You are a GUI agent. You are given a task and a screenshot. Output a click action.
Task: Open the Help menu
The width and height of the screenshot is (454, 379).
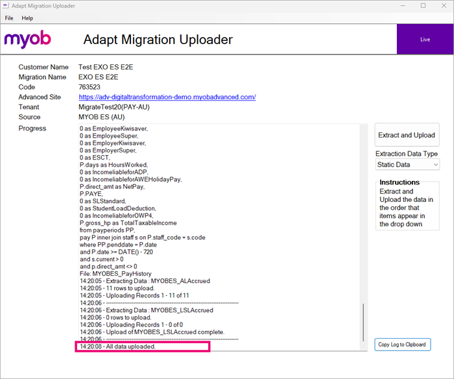27,18
